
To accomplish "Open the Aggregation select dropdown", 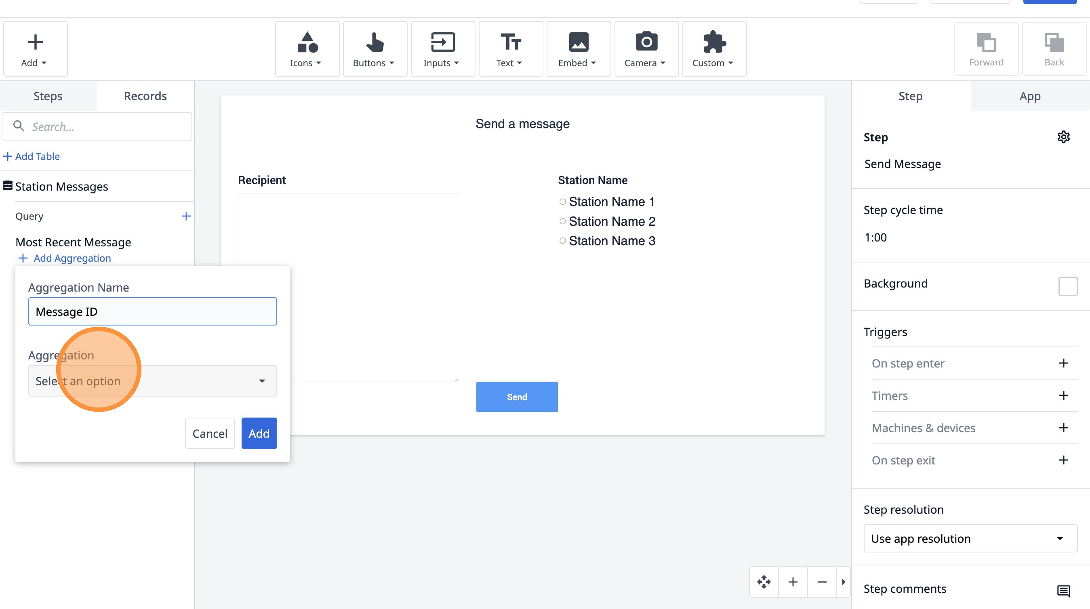I will (152, 381).
